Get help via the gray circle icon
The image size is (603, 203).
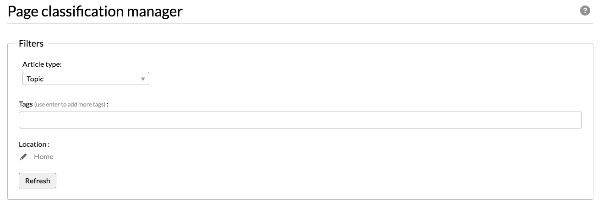click(x=585, y=11)
